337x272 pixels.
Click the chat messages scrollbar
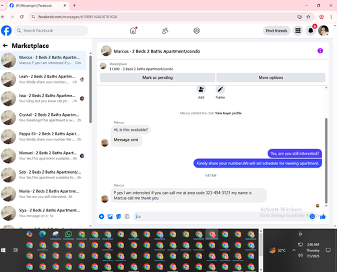pyautogui.click(x=326, y=161)
